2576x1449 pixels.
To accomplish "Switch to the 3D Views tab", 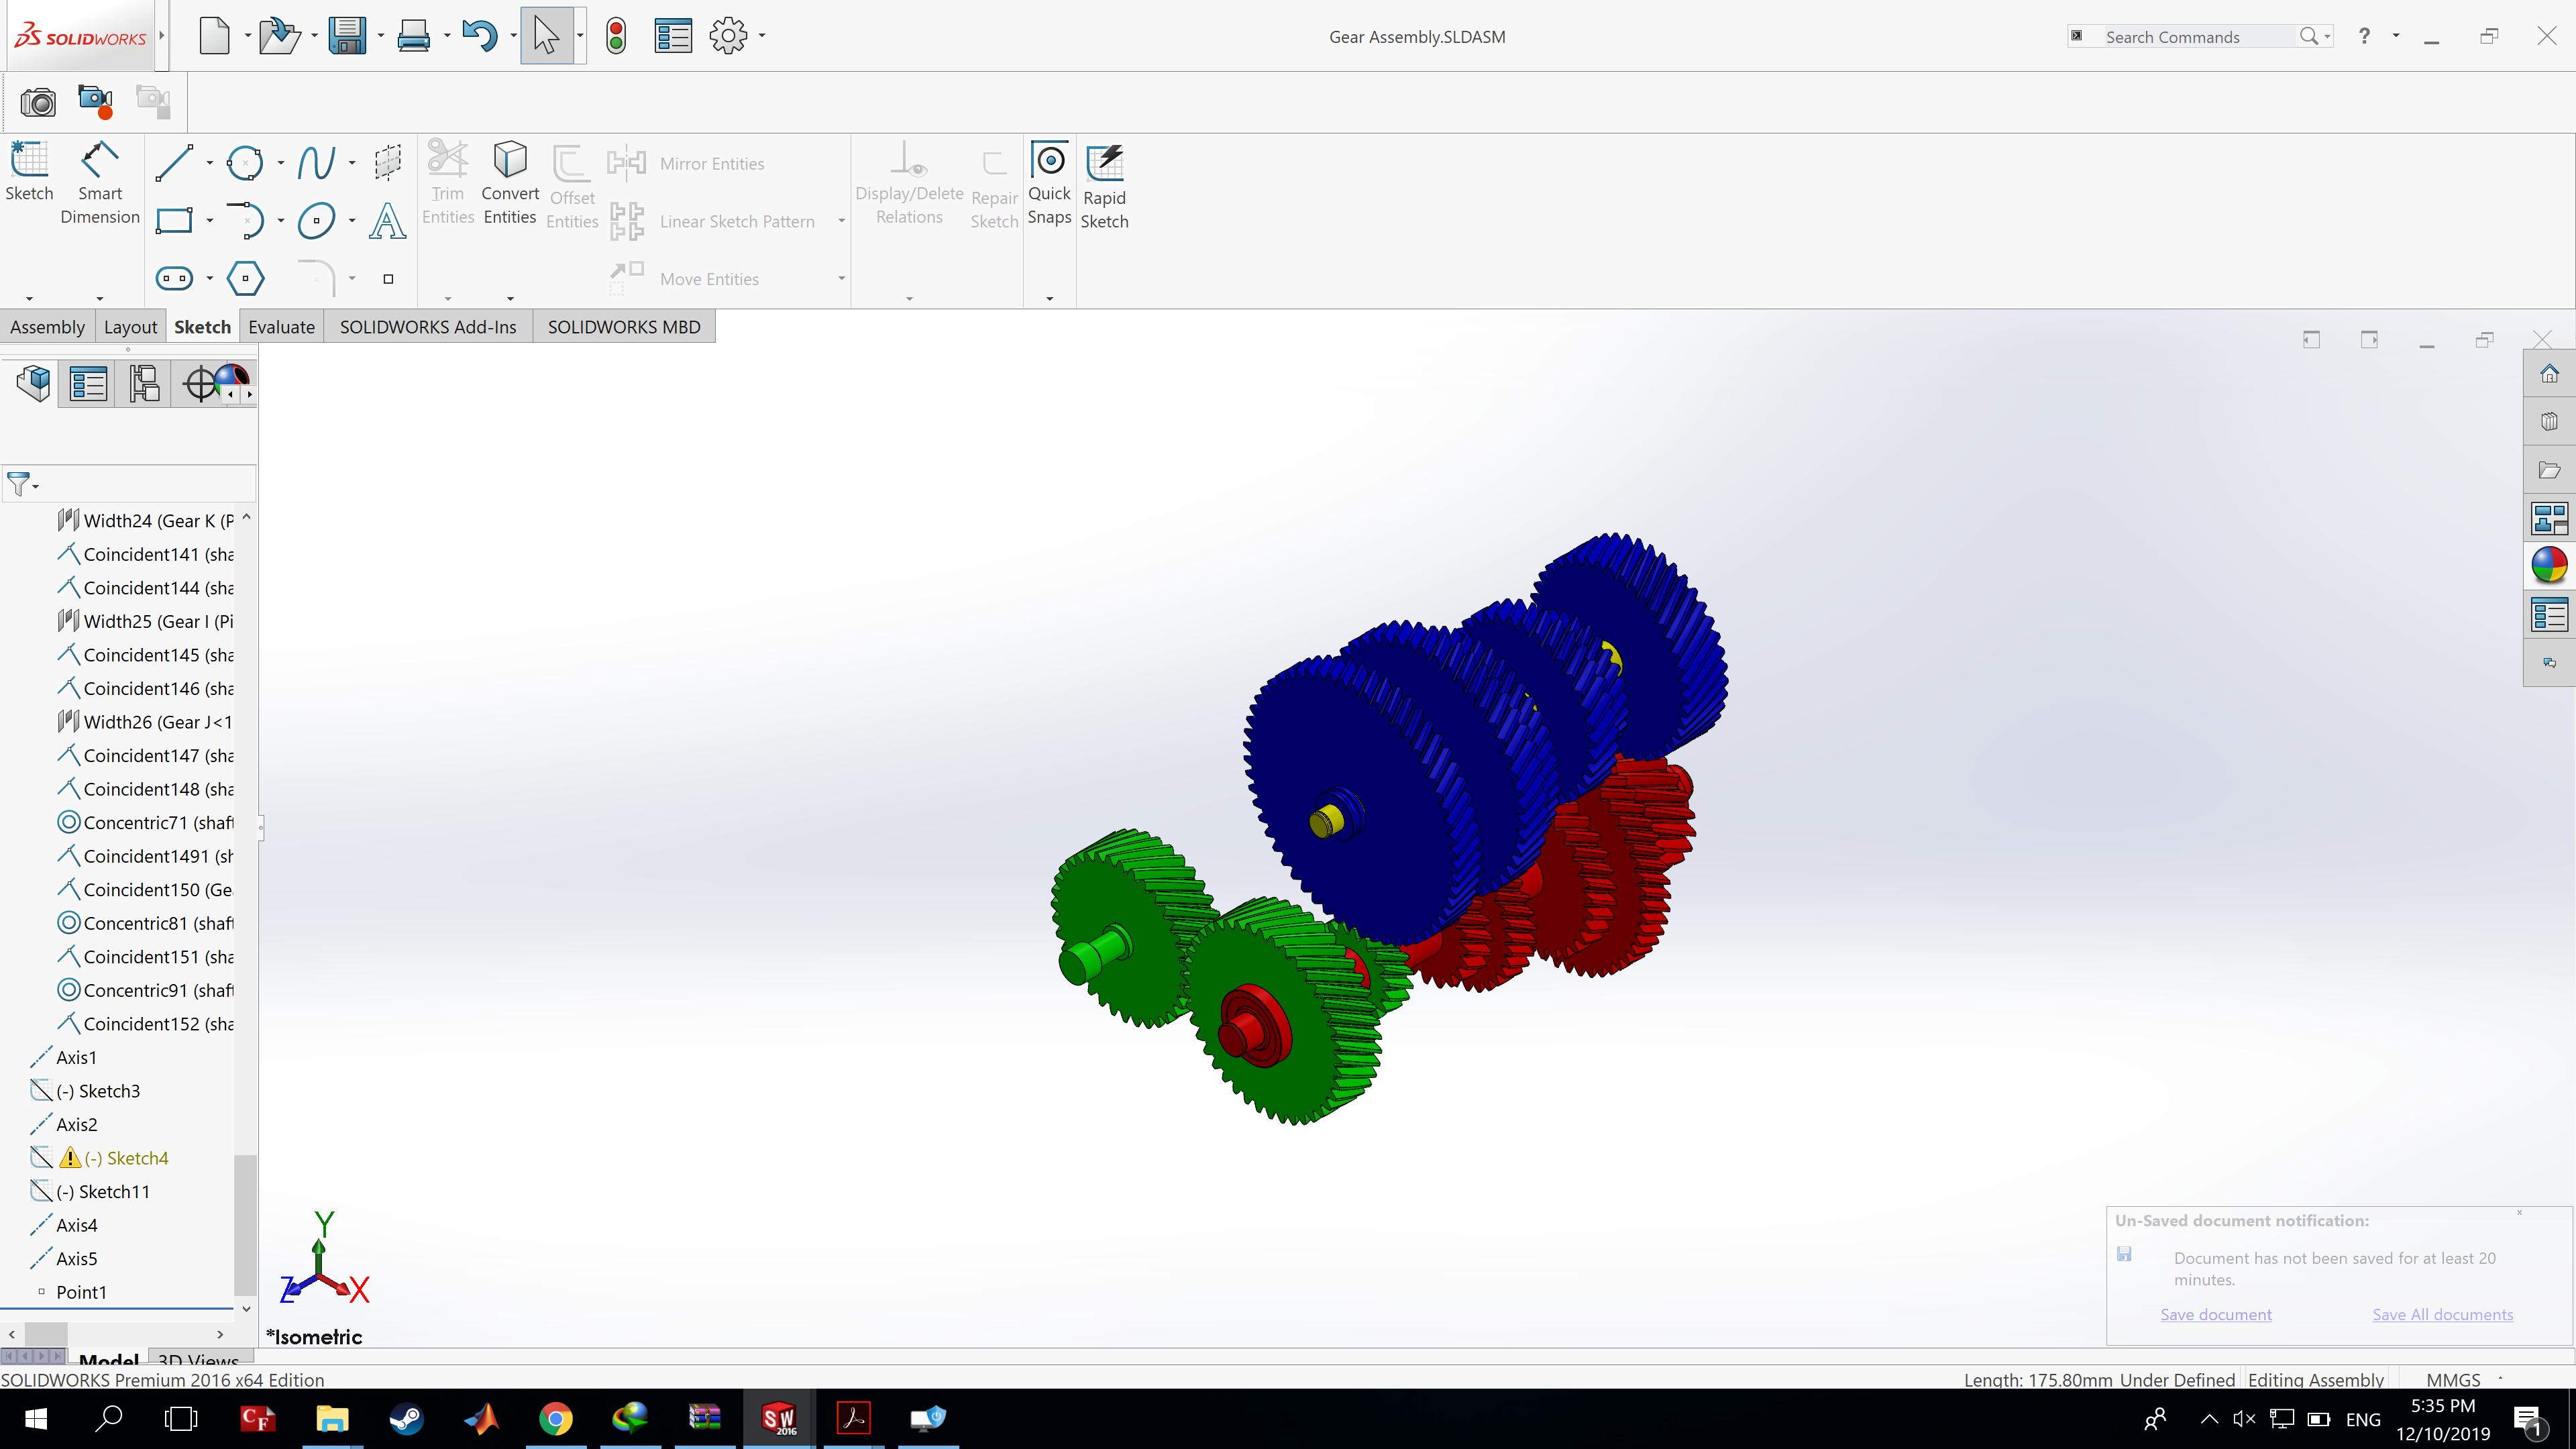I will tap(198, 1359).
